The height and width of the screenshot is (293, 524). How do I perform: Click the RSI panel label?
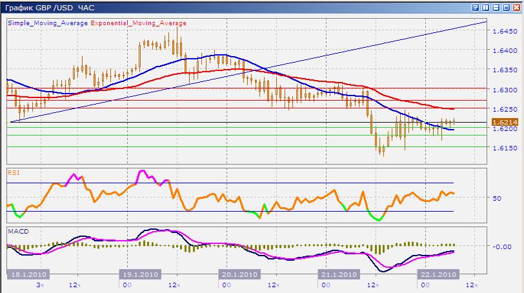(13, 172)
